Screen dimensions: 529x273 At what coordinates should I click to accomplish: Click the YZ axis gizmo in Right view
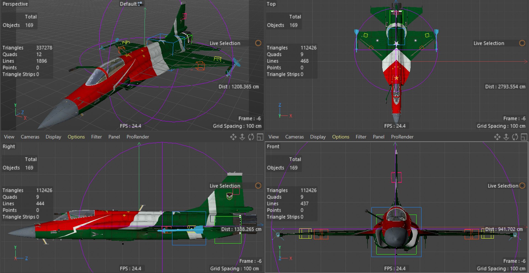21,253
